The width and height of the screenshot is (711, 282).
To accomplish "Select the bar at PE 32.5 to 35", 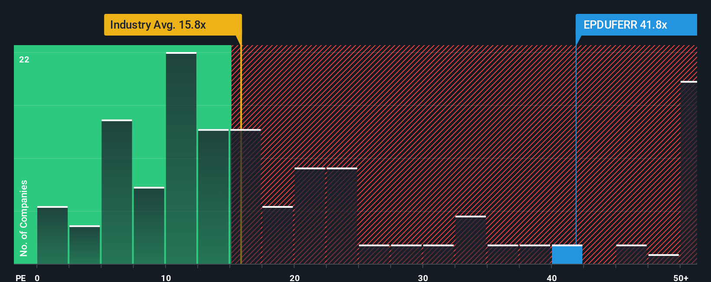I will [470, 240].
